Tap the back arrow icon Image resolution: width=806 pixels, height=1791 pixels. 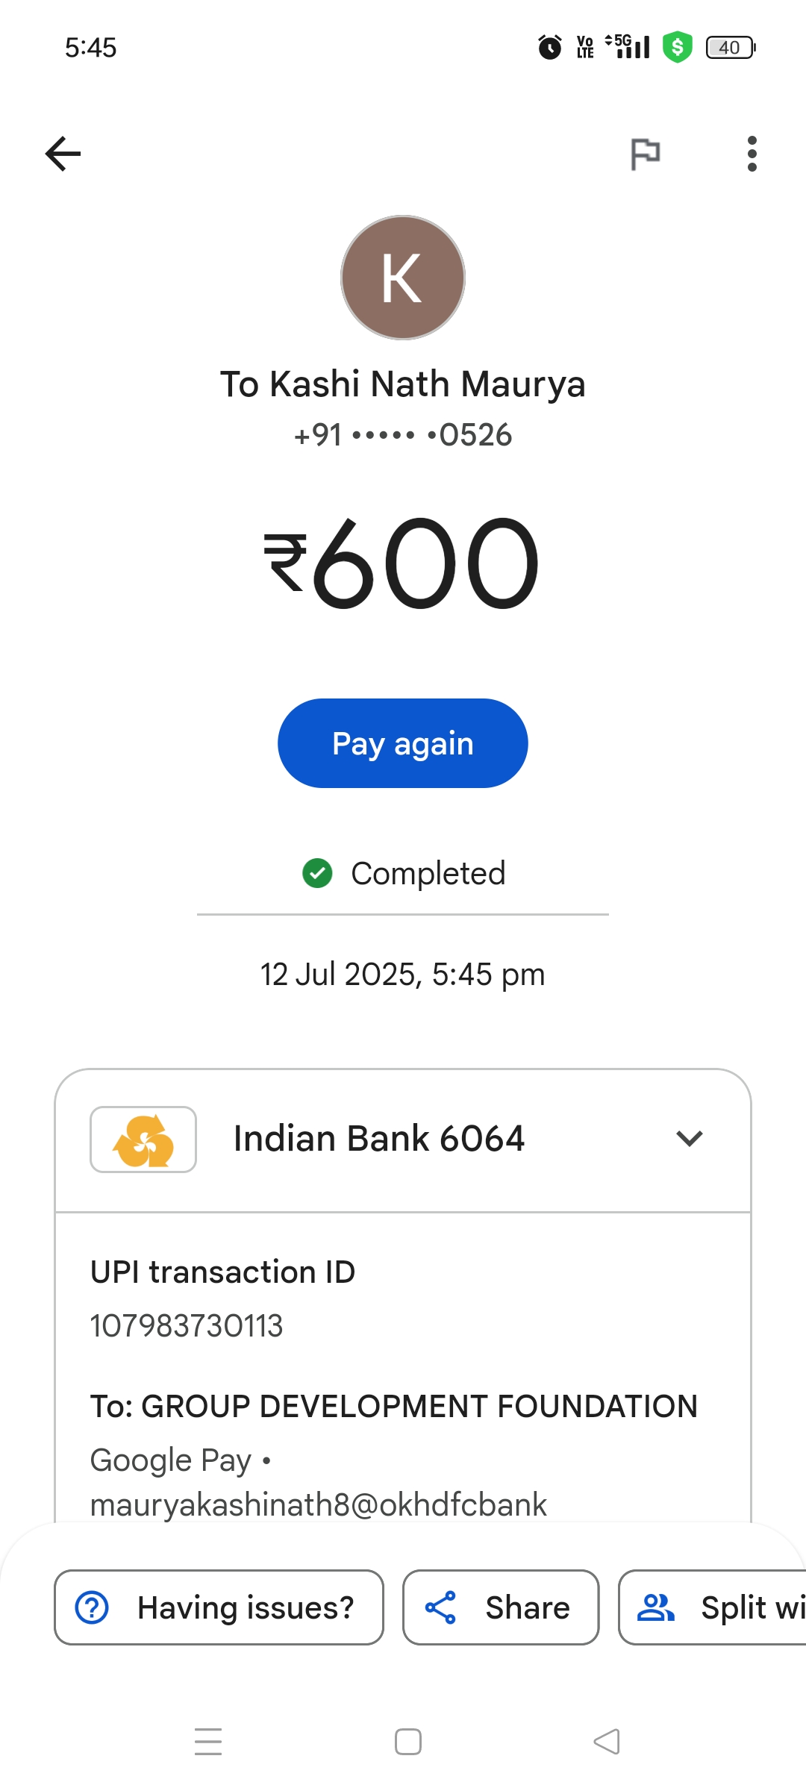point(63,154)
